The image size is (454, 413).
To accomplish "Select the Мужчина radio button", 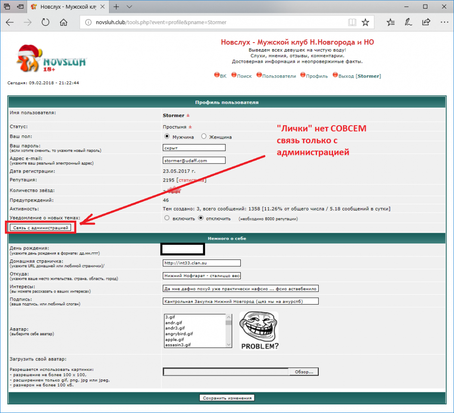I will (x=168, y=137).
